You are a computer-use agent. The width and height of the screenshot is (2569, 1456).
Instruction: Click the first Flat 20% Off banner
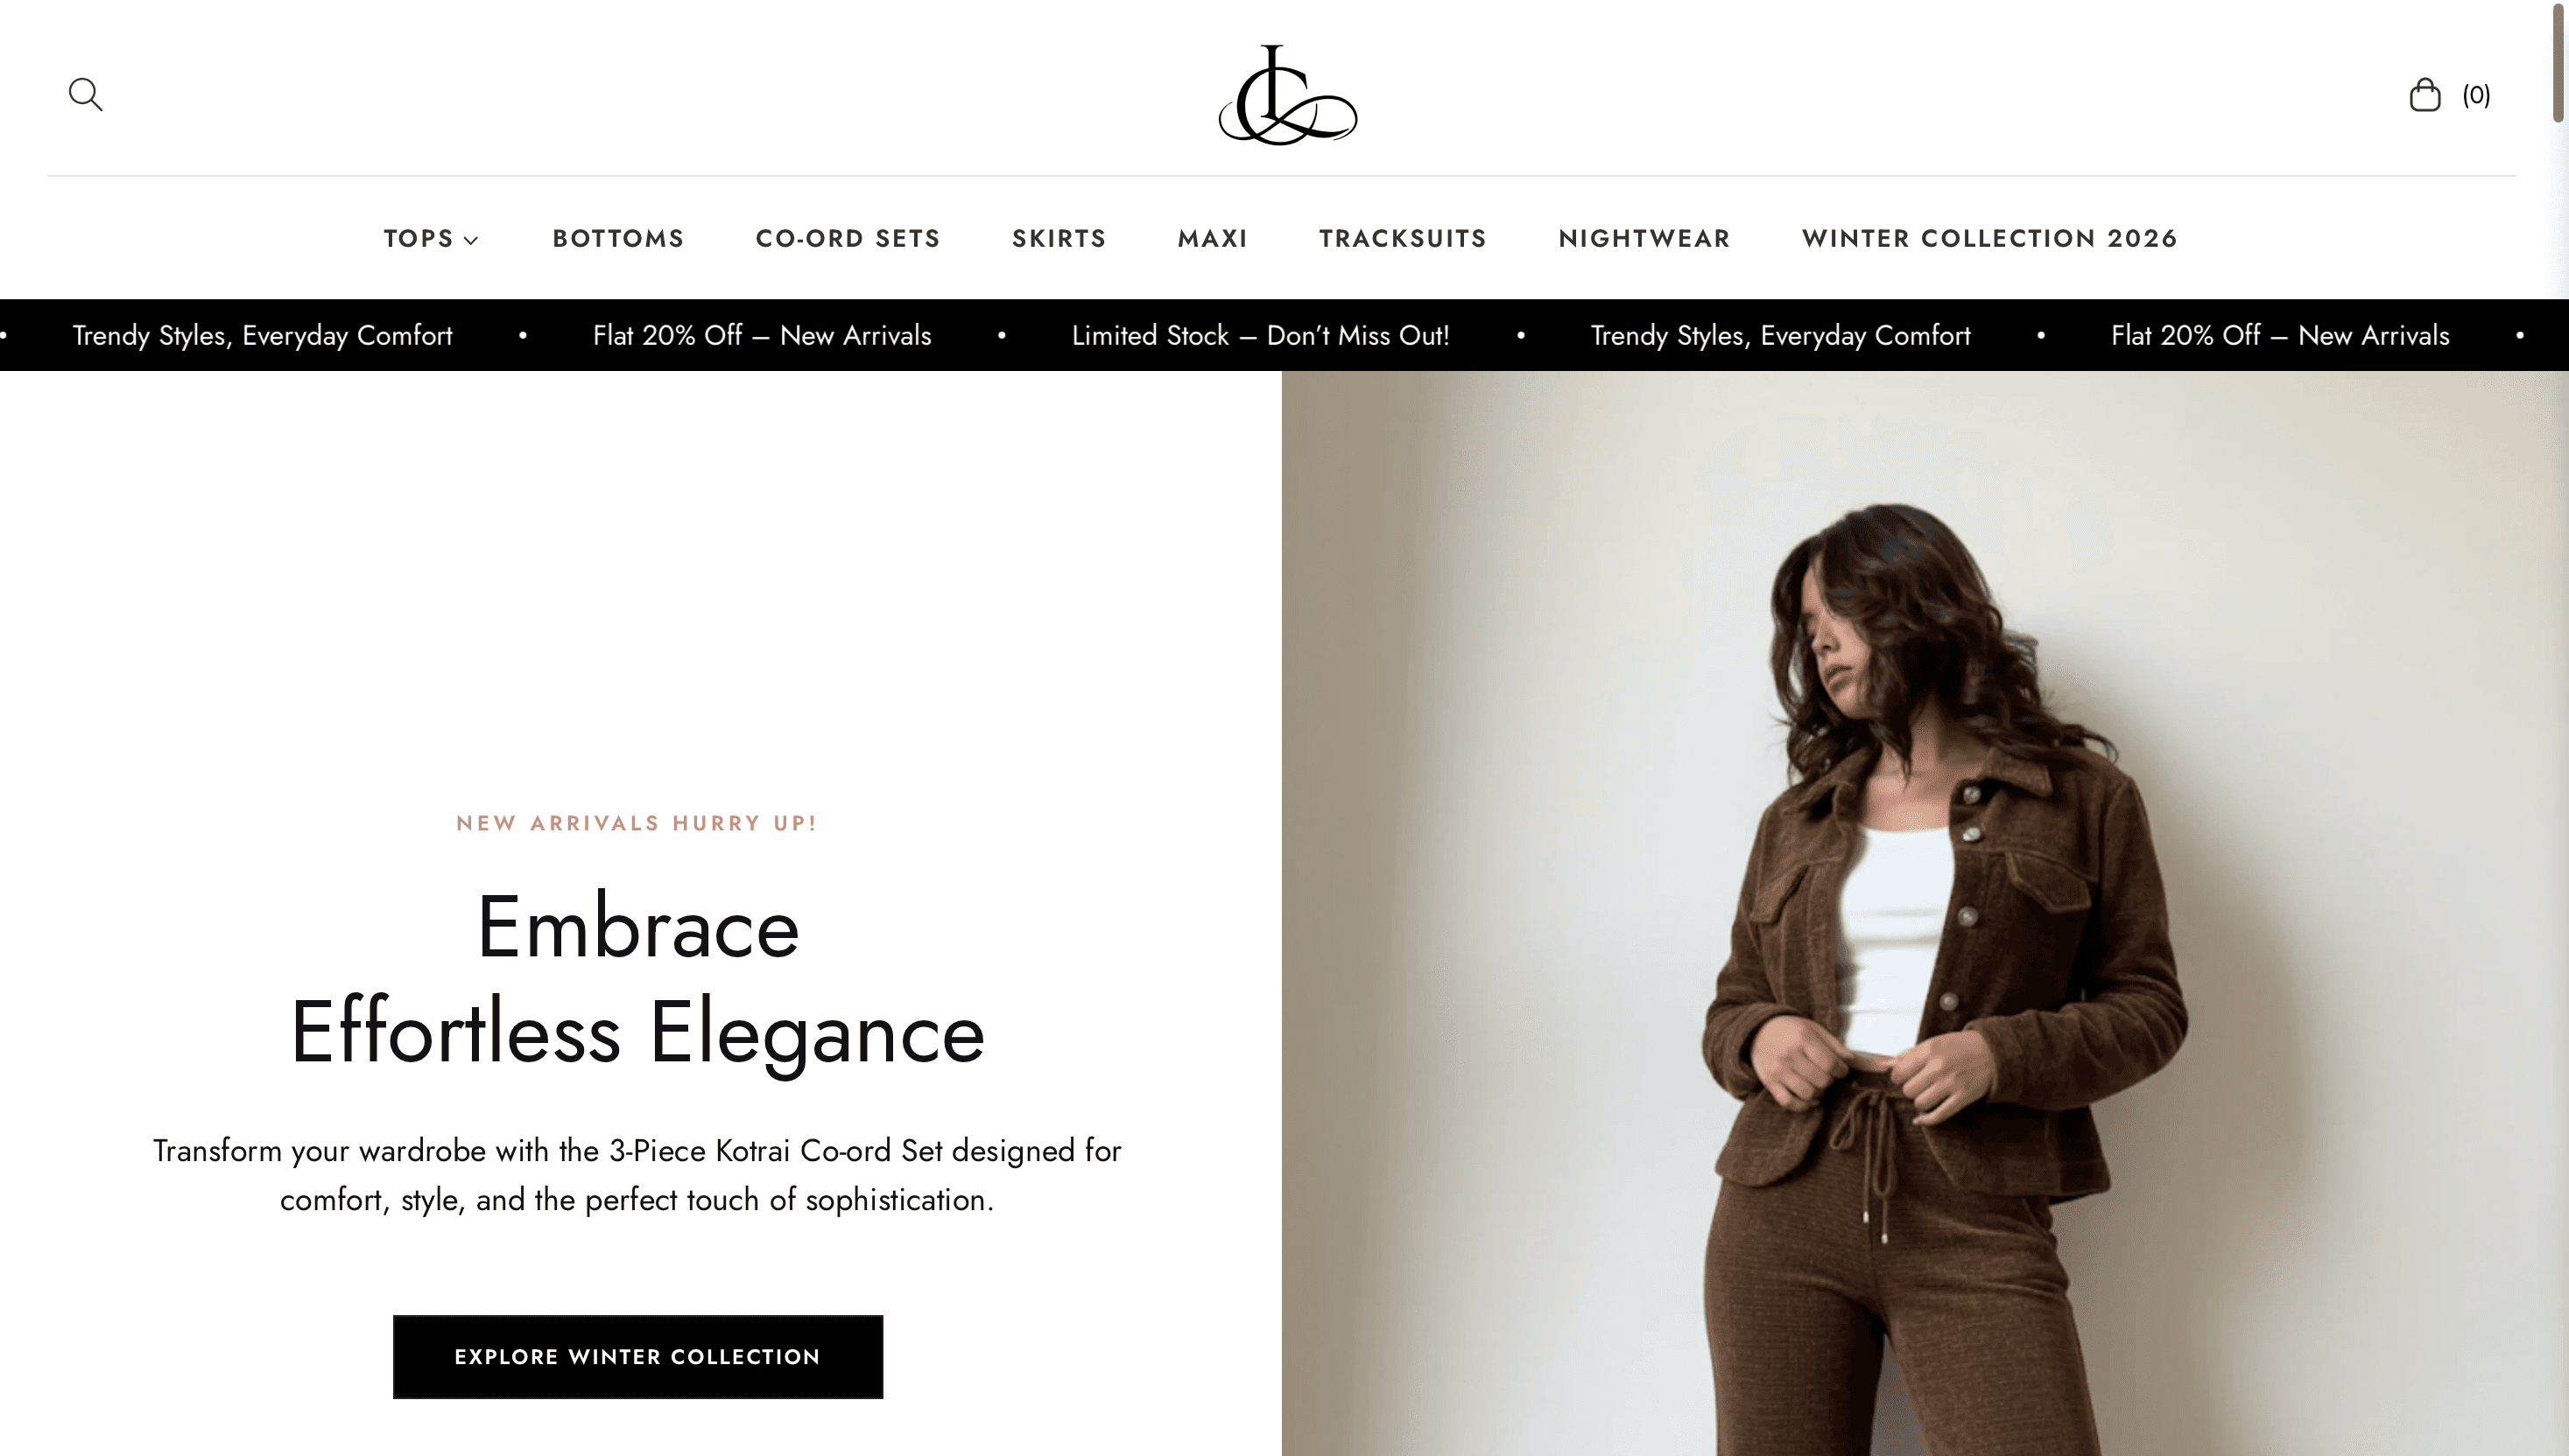point(761,335)
